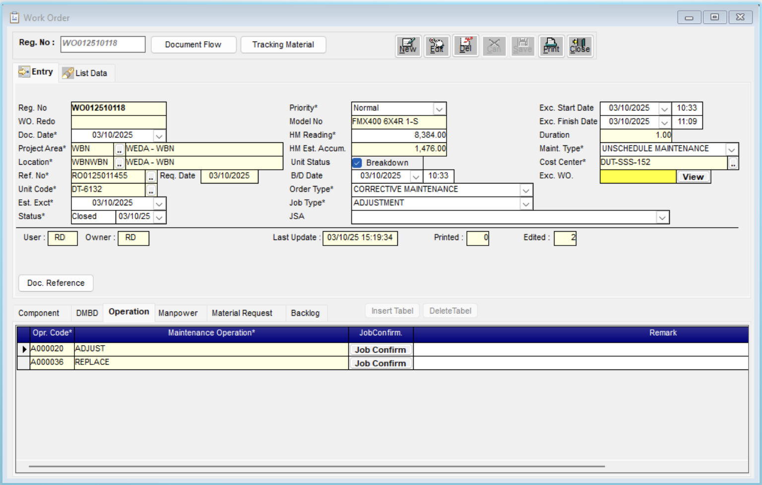Expand the Est. Exct date dropdown

point(159,203)
